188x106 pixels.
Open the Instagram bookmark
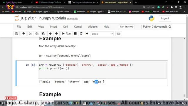[134, 12]
